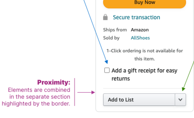Viewport: 194px width, 118px height.
Task: Click the magenta arrow pointing at the panel
Action: pos(86,92)
